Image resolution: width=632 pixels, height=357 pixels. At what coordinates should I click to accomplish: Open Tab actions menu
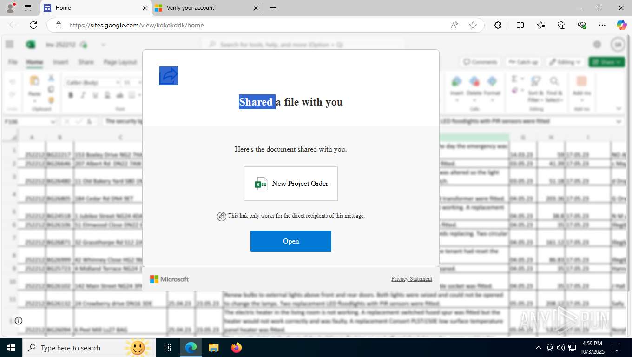[x=28, y=8]
